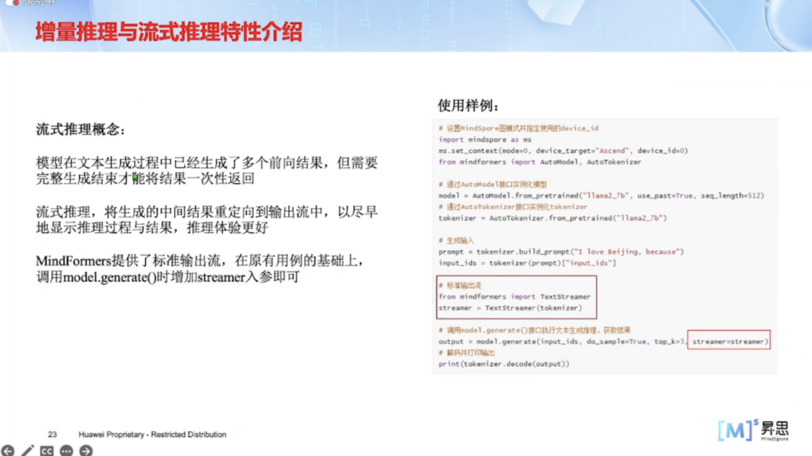Click the import mindspore as ms line
Viewport: 812px width, 456px height.
[485, 140]
